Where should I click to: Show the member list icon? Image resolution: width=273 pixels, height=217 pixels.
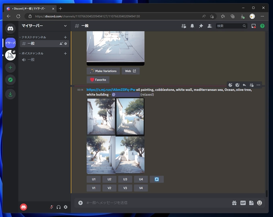(210, 26)
